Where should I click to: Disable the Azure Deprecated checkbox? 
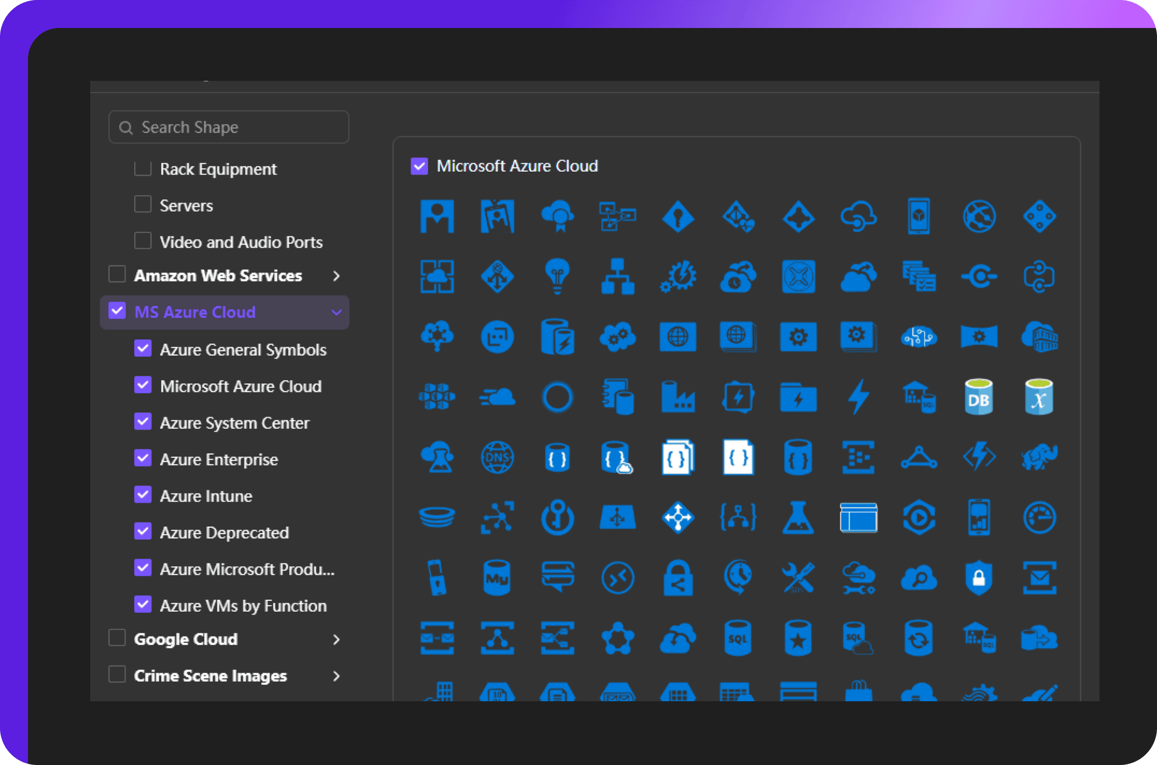(143, 531)
